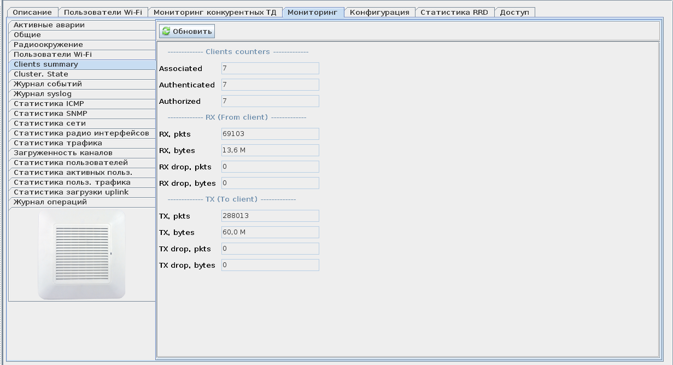Click the green refresh icon on Обновить

coord(166,31)
